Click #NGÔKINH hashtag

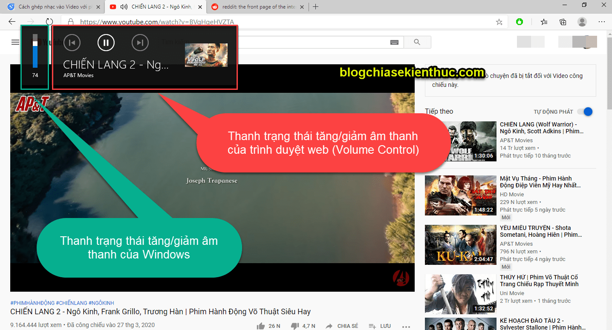pos(101,303)
